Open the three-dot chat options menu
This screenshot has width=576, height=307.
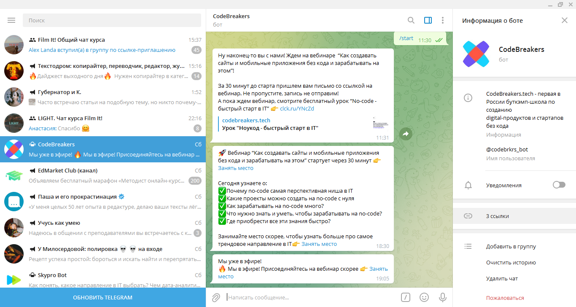click(442, 20)
